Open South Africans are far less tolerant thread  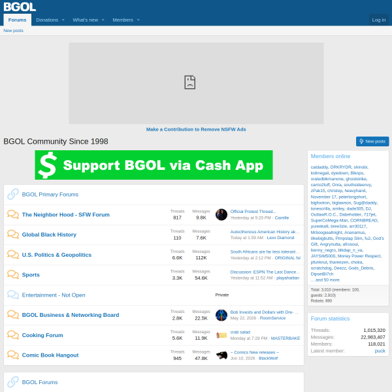[265, 252]
